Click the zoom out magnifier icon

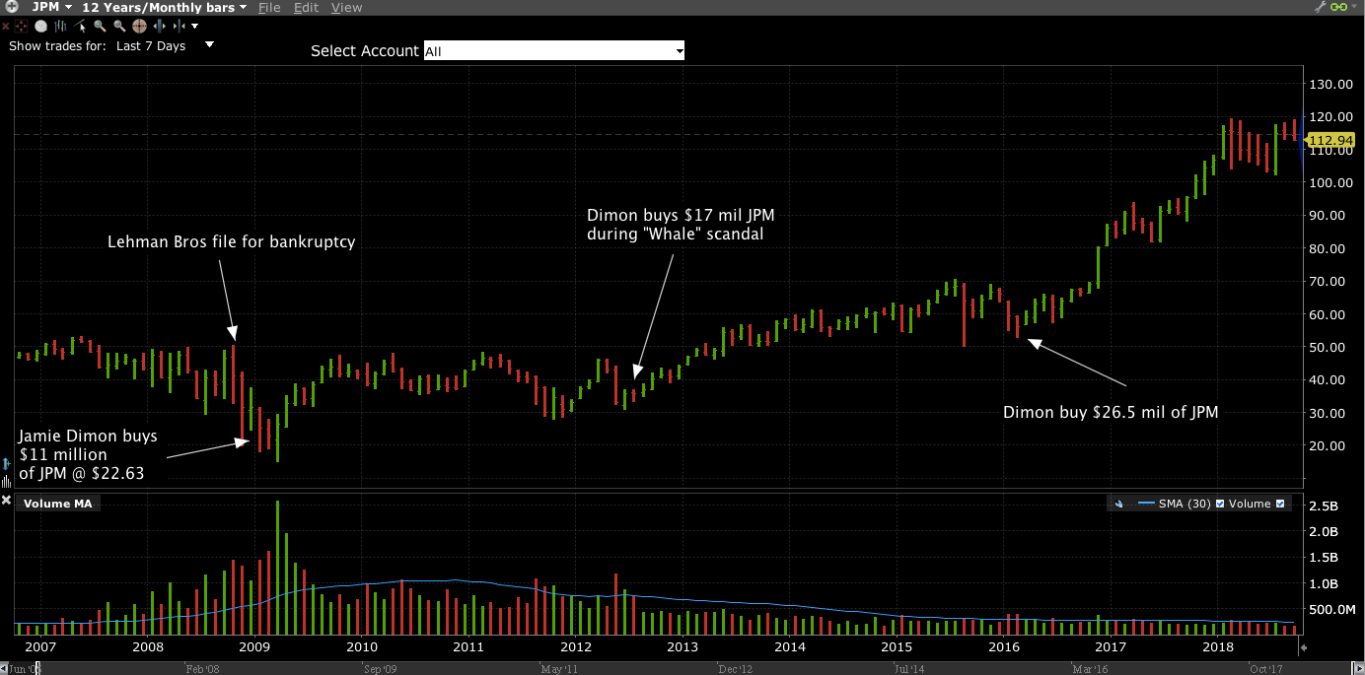coord(119,27)
